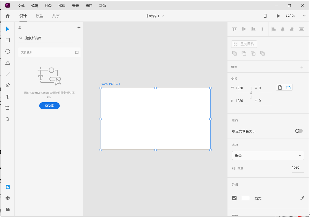Click the 搜索所有库 search field
Image resolution: width=310 pixels, height=217 pixels.
(x=46, y=38)
